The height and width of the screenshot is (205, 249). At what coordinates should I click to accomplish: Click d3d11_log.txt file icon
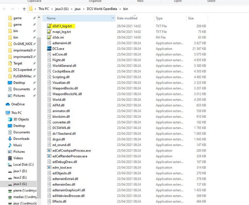click(x=49, y=26)
